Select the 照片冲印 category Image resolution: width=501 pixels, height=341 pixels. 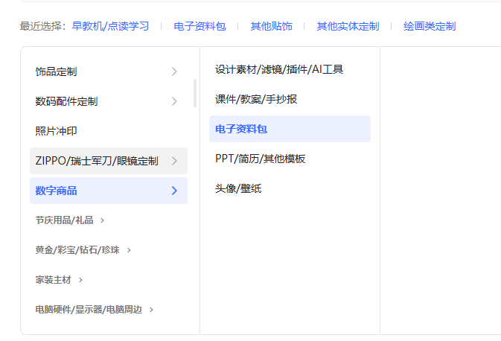57,131
